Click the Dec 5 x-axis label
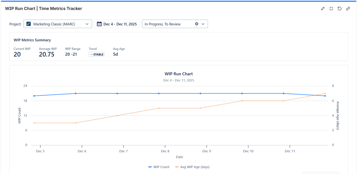Screen dimensions: 357x174 tap(40, 151)
